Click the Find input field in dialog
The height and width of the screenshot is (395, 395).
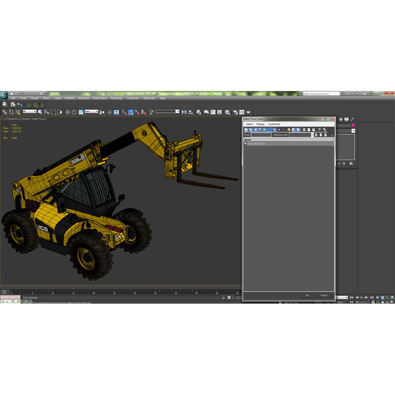click(261, 135)
